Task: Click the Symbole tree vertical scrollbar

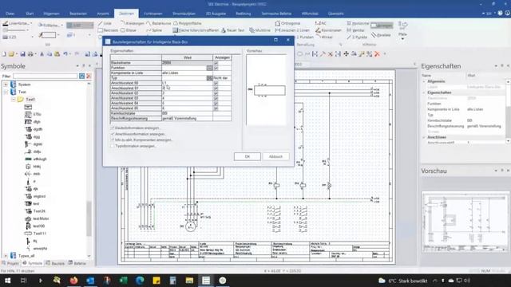Action: tap(89, 218)
